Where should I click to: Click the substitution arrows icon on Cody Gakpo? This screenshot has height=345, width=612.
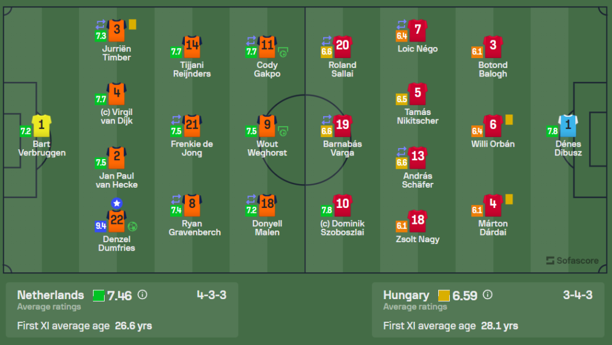251,40
